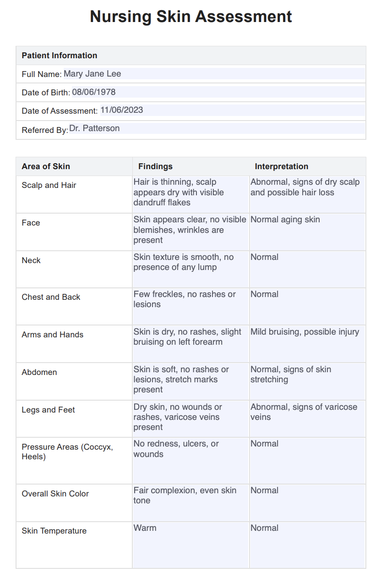The height and width of the screenshot is (573, 381).
Task: Select Scalp and Hair interpretation box
Action: coord(307,194)
